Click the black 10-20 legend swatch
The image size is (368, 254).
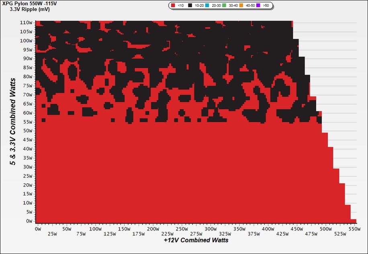[x=190, y=5]
